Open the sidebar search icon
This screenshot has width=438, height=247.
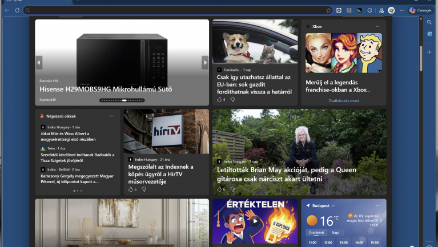point(429,22)
